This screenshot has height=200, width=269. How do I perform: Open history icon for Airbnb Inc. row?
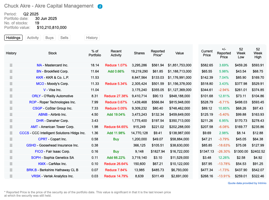(11, 115)
